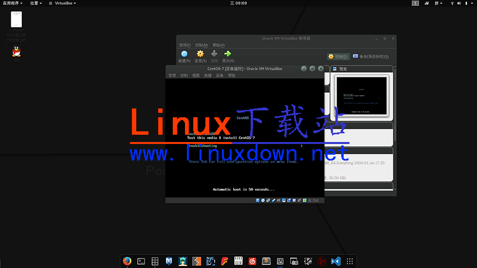Click the Automatic boot countdown text
Image resolution: width=477 pixels, height=268 pixels.
click(243, 189)
